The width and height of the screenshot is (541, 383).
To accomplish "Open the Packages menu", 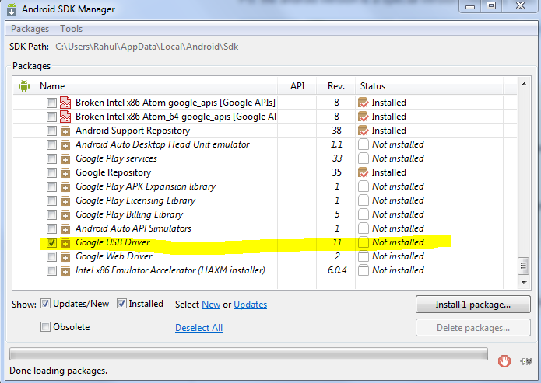I will (x=30, y=29).
